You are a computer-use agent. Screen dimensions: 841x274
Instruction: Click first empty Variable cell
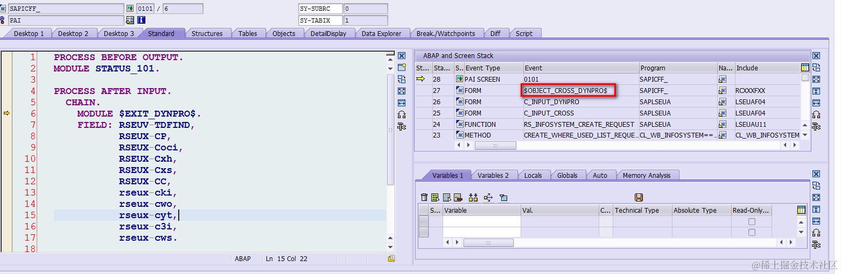[x=482, y=221]
